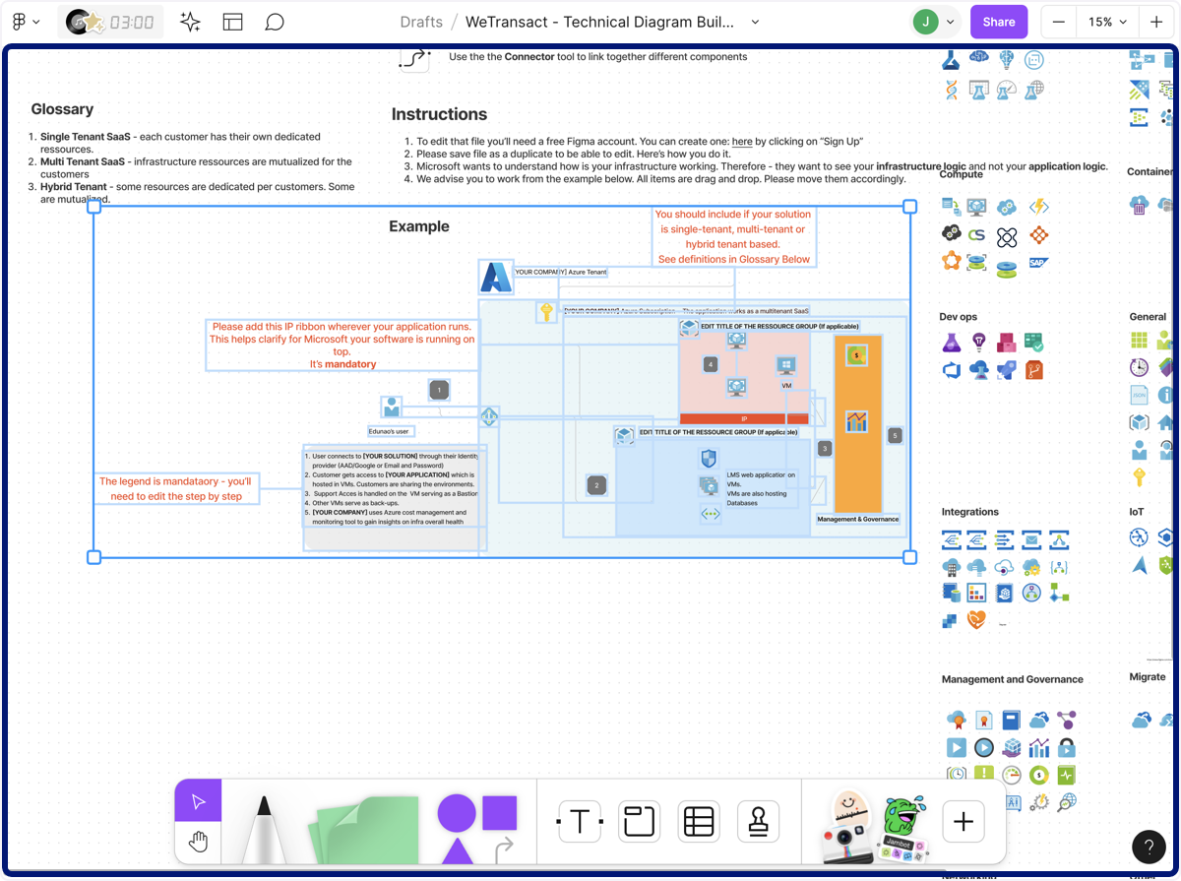Click the Instructions heading

pos(439,114)
